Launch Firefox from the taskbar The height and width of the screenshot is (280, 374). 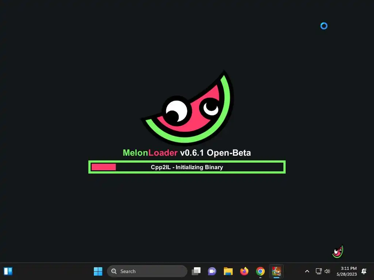[244, 271]
